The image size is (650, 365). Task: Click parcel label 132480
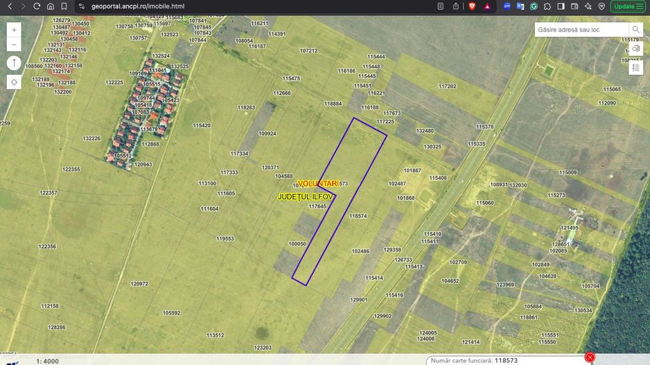click(x=425, y=130)
